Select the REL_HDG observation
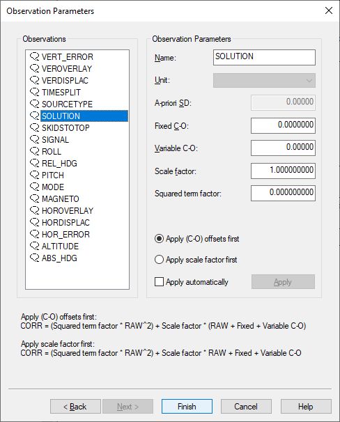Screen dimensions: 340x422 [59, 164]
